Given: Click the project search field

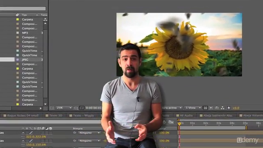Looking at the screenshot, I should [x=23, y=8].
